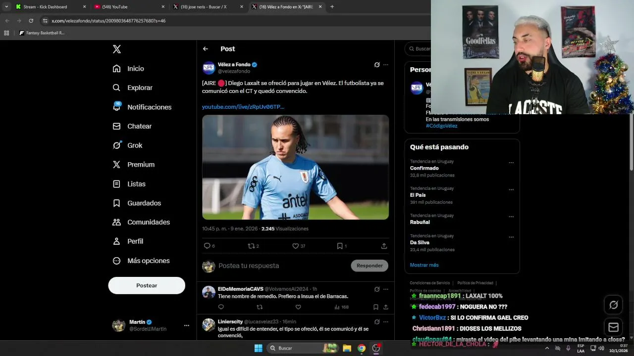Click the X logo in the sidebar
The width and height of the screenshot is (634, 356).
[x=117, y=49]
